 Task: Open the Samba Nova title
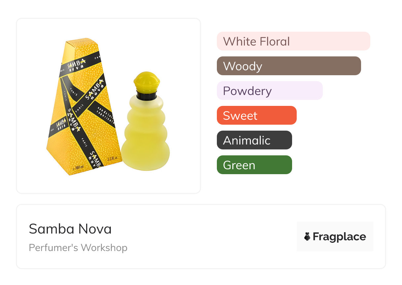70,229
